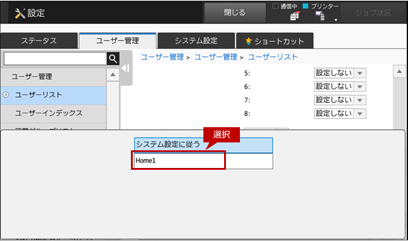Click the 閉じる button
The height and width of the screenshot is (241, 408).
[x=234, y=13]
